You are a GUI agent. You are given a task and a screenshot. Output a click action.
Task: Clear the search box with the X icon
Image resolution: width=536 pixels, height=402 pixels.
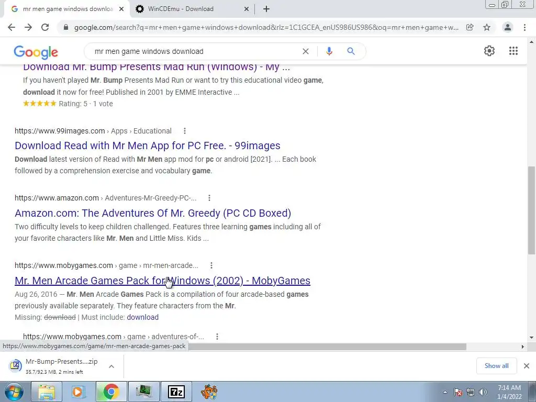pos(306,51)
